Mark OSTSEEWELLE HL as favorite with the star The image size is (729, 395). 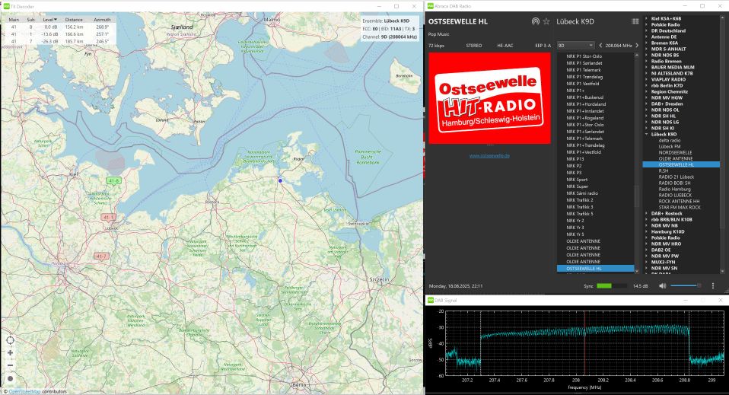pos(546,21)
